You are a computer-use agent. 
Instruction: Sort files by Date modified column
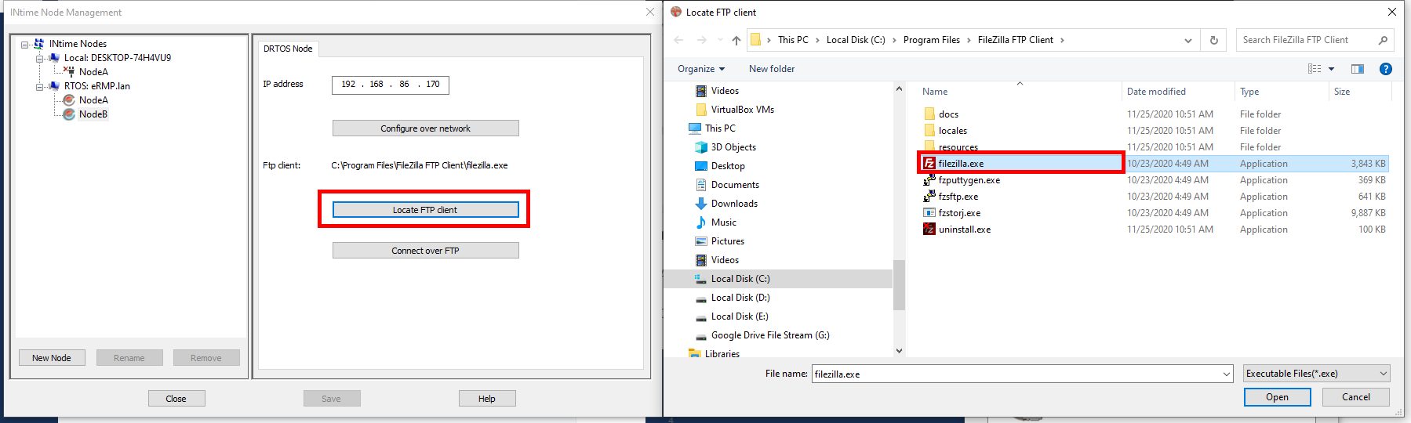point(1156,92)
